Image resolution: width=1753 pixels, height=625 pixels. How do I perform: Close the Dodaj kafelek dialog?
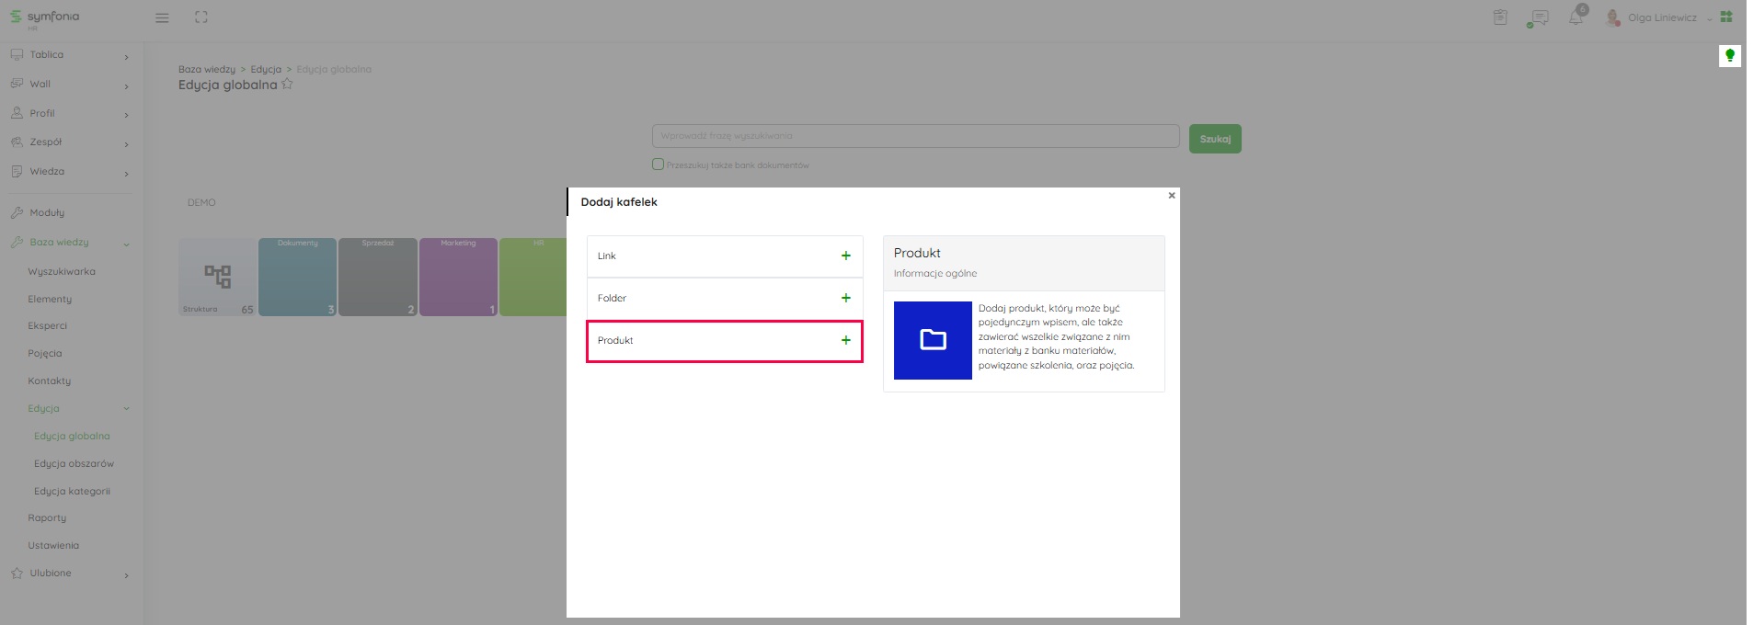pyautogui.click(x=1171, y=196)
